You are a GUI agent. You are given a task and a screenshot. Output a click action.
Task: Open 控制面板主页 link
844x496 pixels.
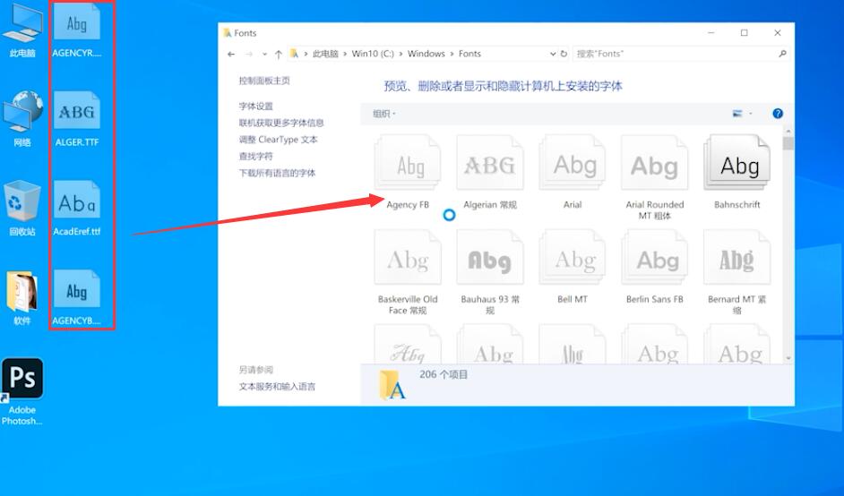click(264, 81)
